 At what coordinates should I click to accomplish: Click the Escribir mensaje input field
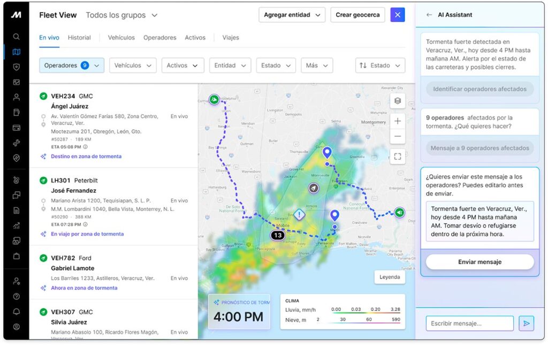469,323
